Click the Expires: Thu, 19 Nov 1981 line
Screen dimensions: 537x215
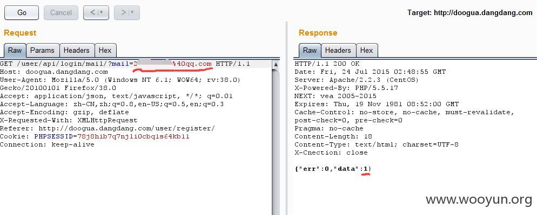point(377,104)
